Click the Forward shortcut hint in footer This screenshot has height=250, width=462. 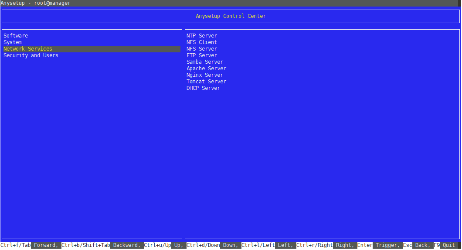tap(46, 245)
